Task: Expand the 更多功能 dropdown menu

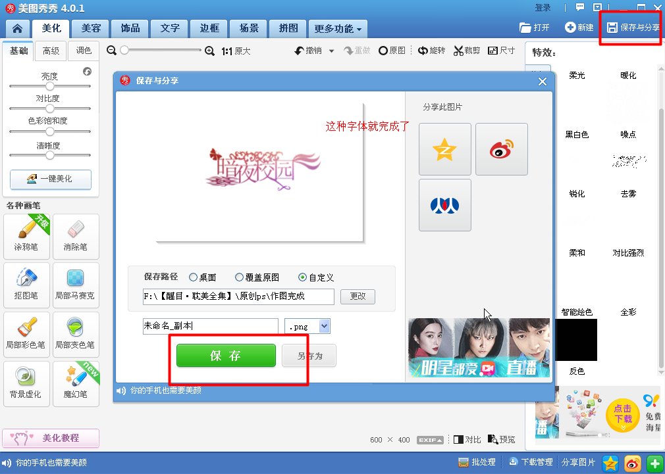Action: point(338,29)
